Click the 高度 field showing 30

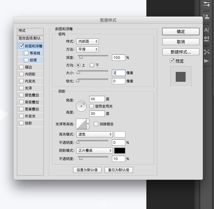point(97,114)
